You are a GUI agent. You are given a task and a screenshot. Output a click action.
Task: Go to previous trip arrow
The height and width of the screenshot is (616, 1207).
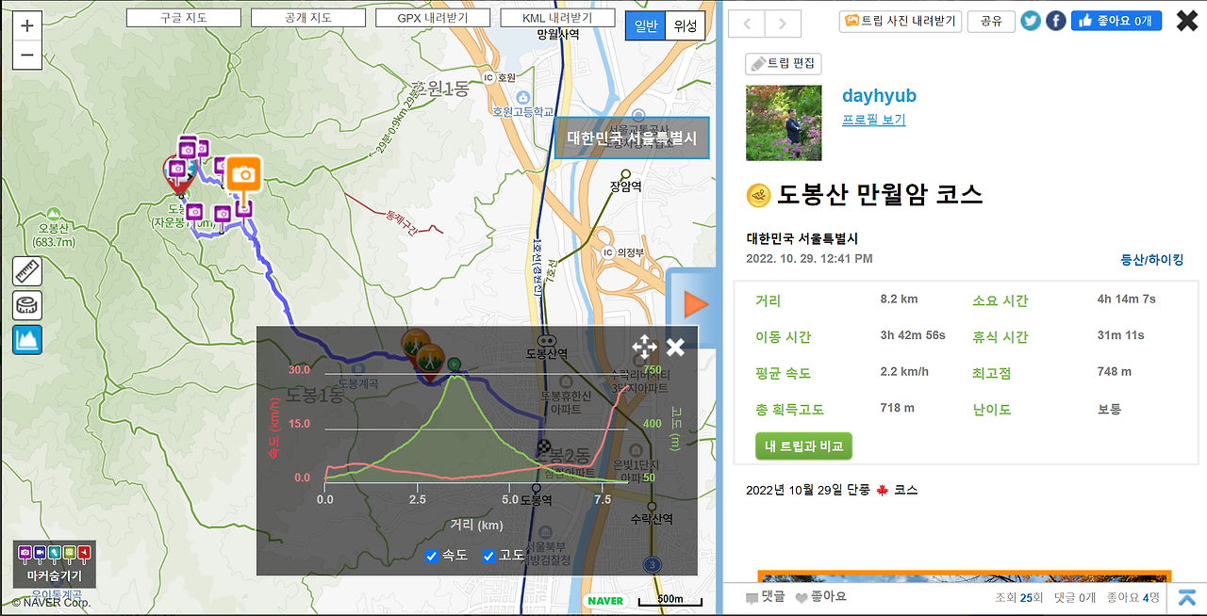(x=746, y=24)
